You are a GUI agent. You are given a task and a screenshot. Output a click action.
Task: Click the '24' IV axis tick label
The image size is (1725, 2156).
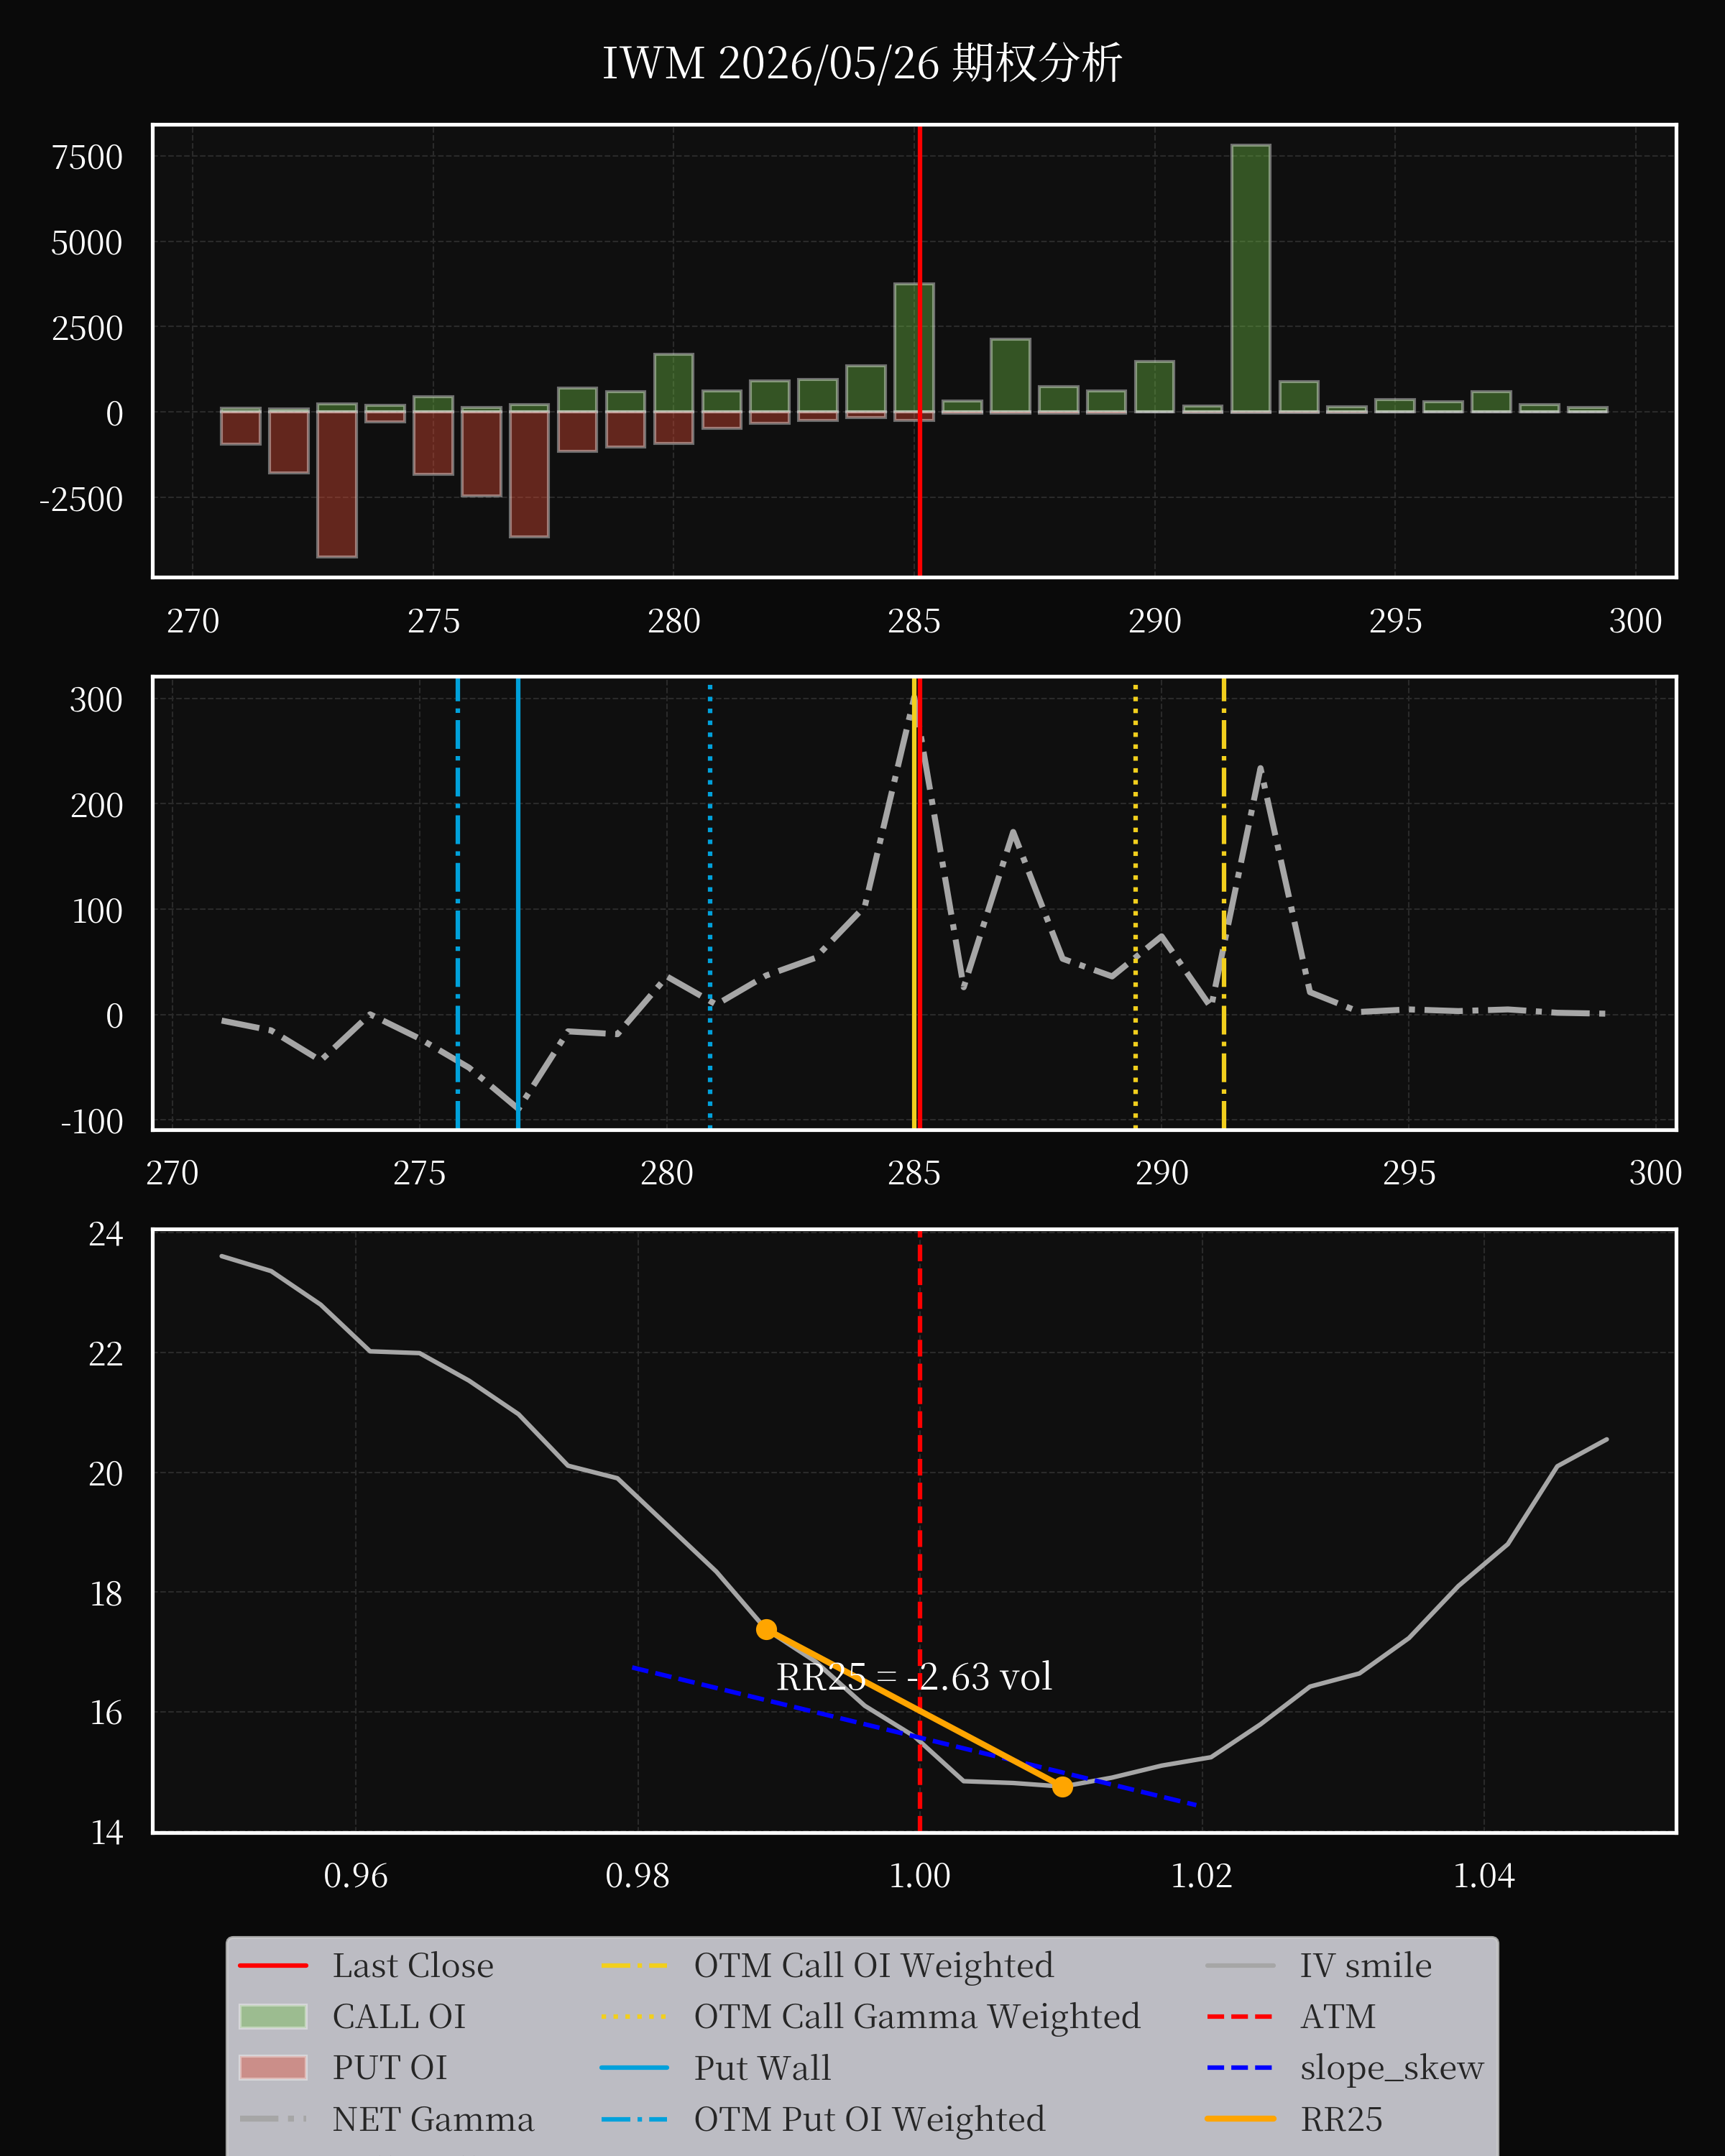pyautogui.click(x=106, y=1234)
